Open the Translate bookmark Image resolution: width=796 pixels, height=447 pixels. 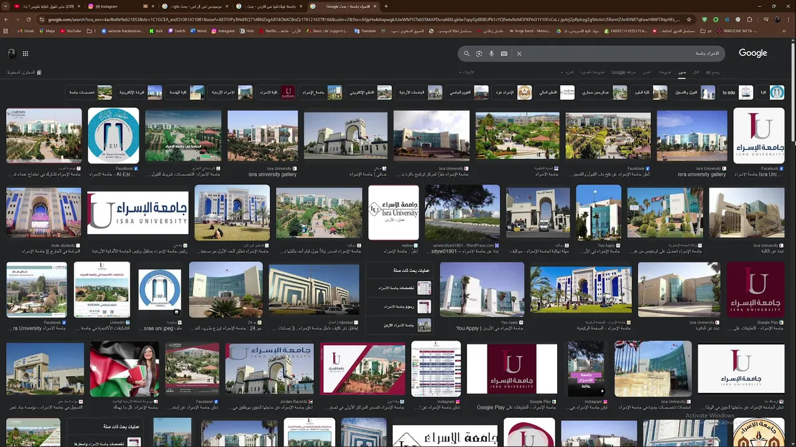coord(365,30)
